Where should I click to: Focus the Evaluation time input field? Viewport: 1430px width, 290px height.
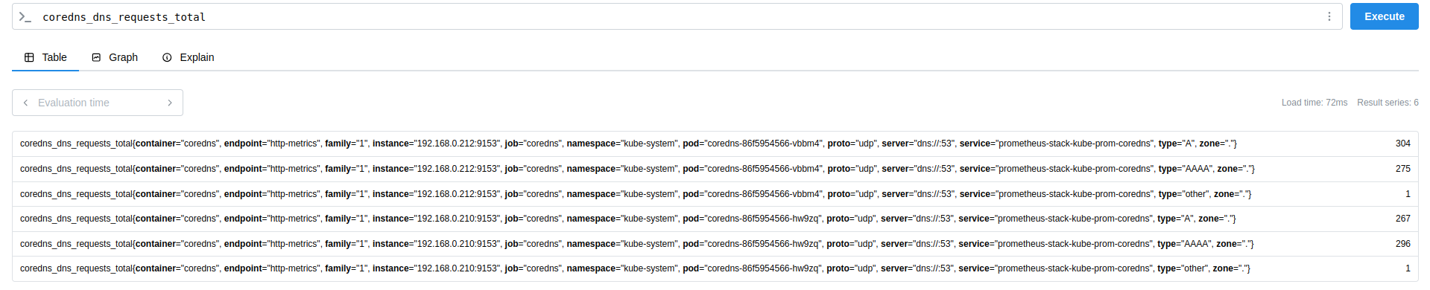tap(98, 103)
